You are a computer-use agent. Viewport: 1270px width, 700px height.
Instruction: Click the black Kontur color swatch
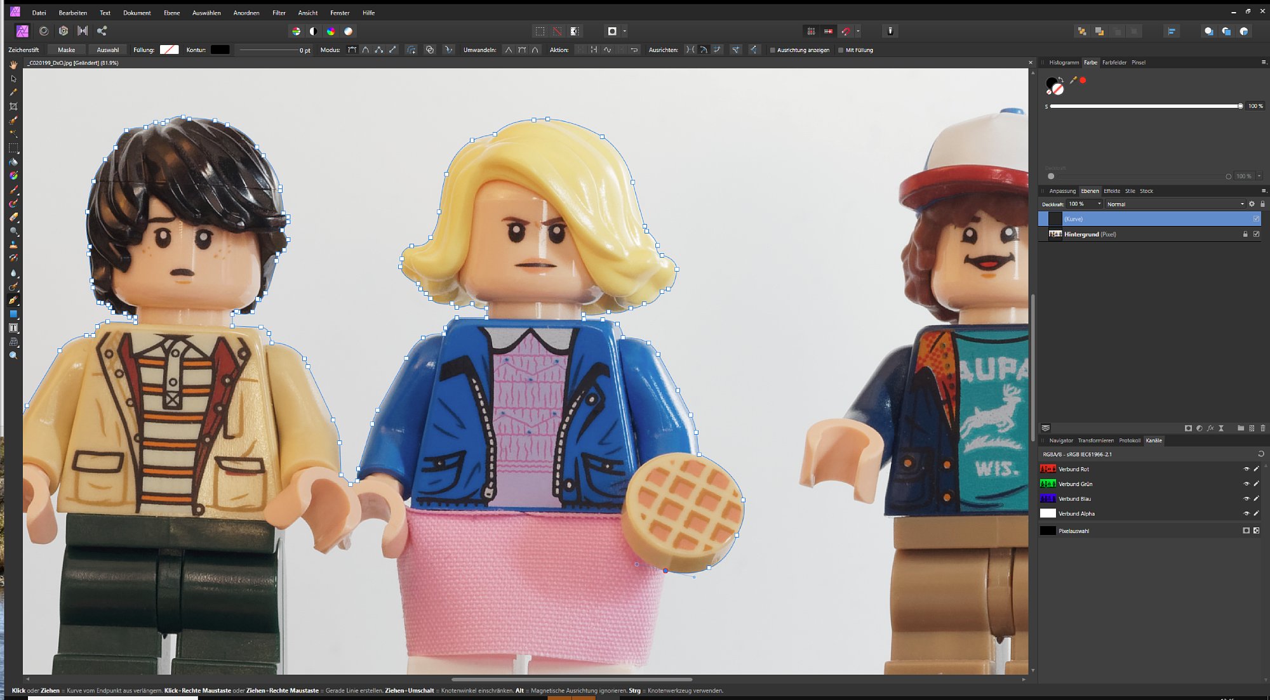pyautogui.click(x=220, y=50)
